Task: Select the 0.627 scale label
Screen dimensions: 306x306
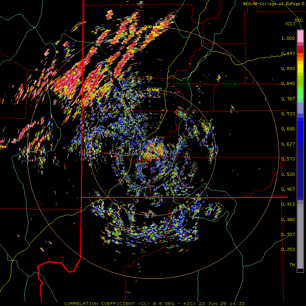Action: [288, 144]
